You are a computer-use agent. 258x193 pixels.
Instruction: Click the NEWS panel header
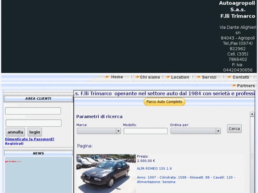(x=38, y=153)
